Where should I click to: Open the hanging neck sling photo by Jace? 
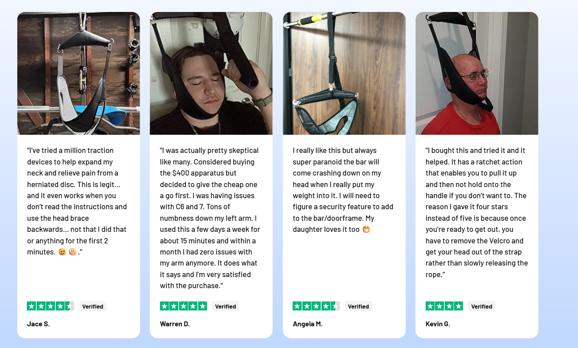79,73
